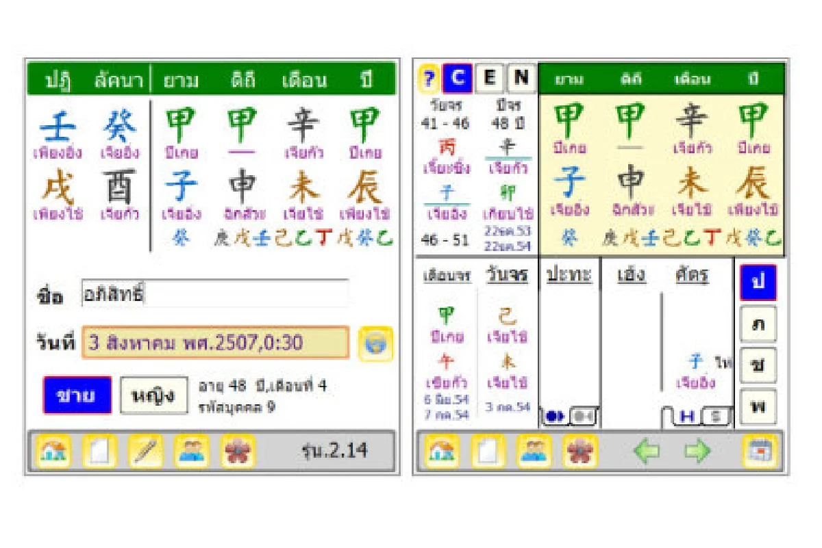Screen dimensions: 822x548
Task: Open the red flower icon in the left window
Action: pyautogui.click(x=238, y=452)
